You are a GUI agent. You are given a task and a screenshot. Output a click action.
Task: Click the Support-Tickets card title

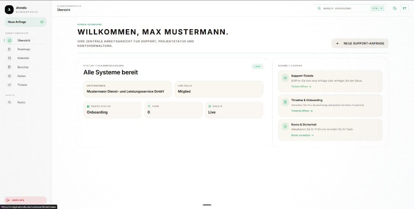(302, 76)
